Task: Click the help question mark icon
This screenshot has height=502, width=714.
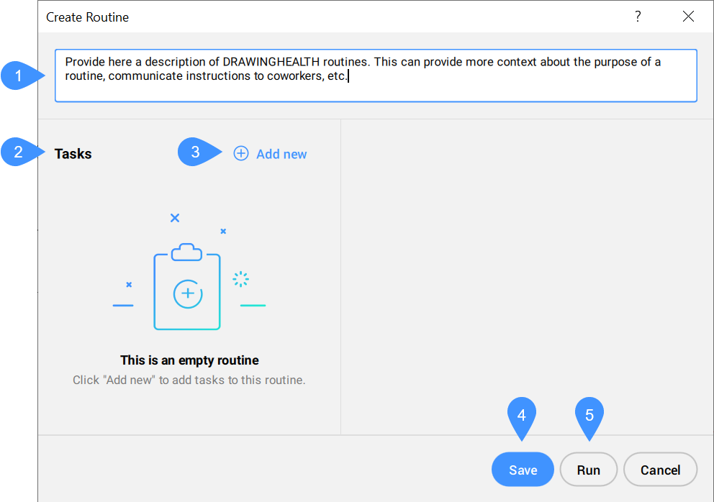Action: 638,17
